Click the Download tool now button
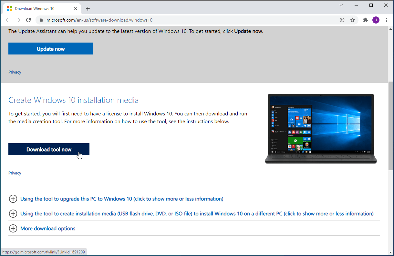Screen dimensions: 394x256 [49, 149]
